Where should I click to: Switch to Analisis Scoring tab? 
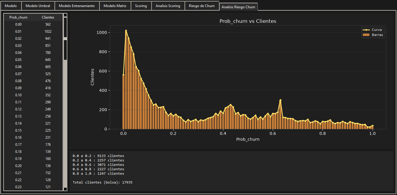[168, 6]
